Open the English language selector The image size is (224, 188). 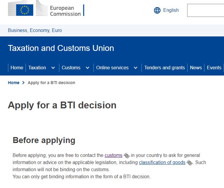[171, 10]
